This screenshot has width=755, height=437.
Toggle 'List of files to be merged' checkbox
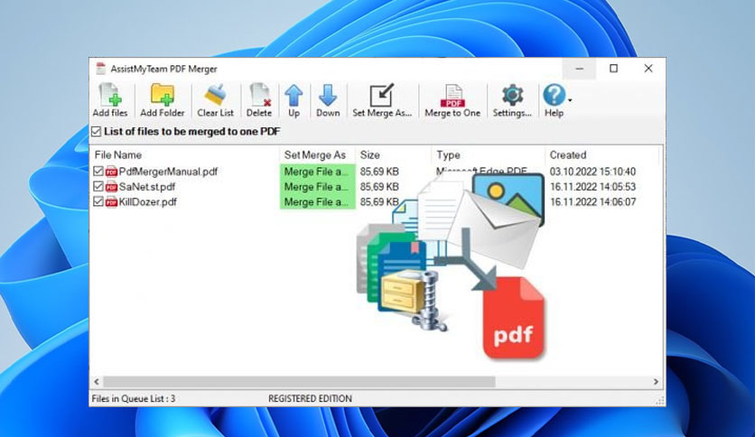click(x=97, y=132)
